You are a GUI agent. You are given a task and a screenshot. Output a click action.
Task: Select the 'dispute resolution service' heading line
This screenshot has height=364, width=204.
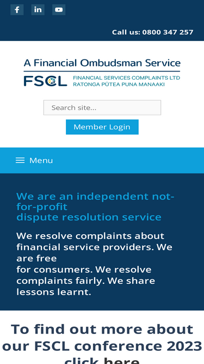coord(89,217)
